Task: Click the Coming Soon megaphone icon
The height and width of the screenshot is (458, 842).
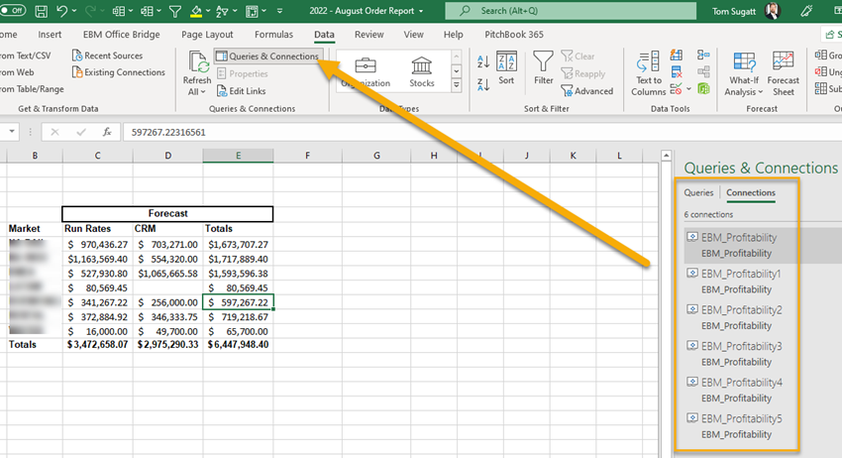Action: [806, 11]
